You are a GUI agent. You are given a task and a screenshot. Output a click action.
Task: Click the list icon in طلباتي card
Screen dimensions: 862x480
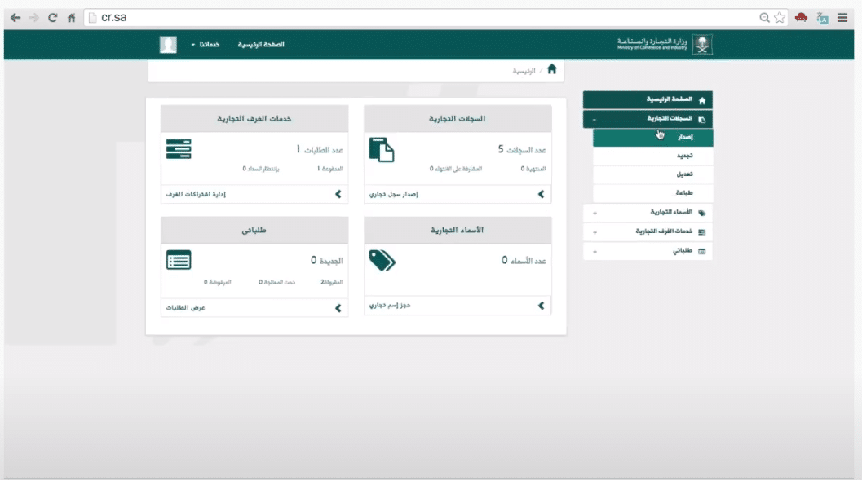tap(179, 260)
